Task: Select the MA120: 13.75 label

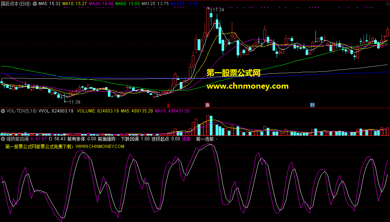Action: (x=155, y=4)
